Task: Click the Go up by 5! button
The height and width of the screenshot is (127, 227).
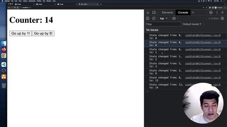Action: [x=43, y=34]
